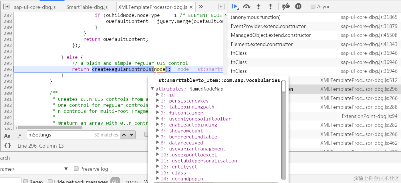
Task: Tick the Regex checkbox in the console filter
Action: click(25, 181)
